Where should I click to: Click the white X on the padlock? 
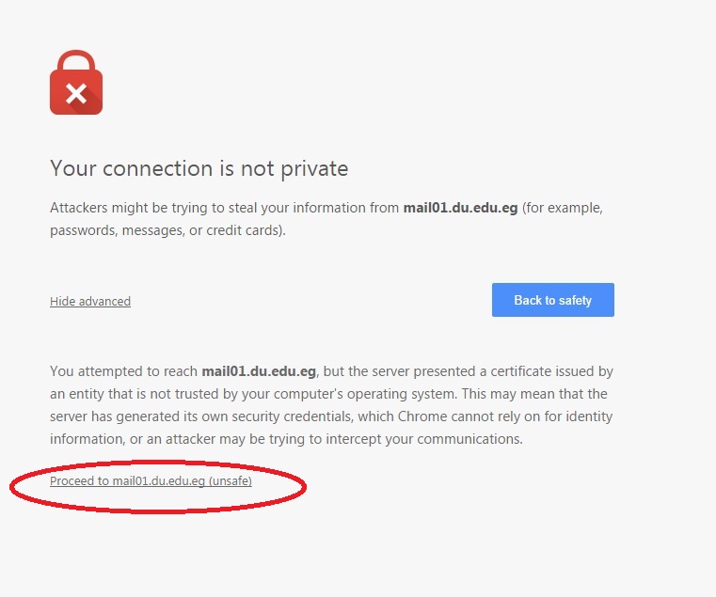click(x=76, y=94)
